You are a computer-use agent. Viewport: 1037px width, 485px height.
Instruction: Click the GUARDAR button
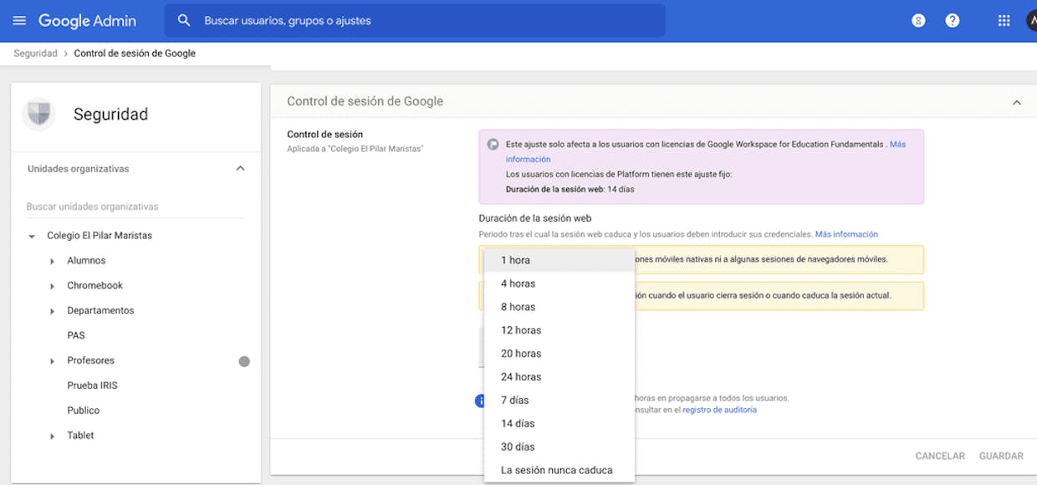(x=1001, y=457)
